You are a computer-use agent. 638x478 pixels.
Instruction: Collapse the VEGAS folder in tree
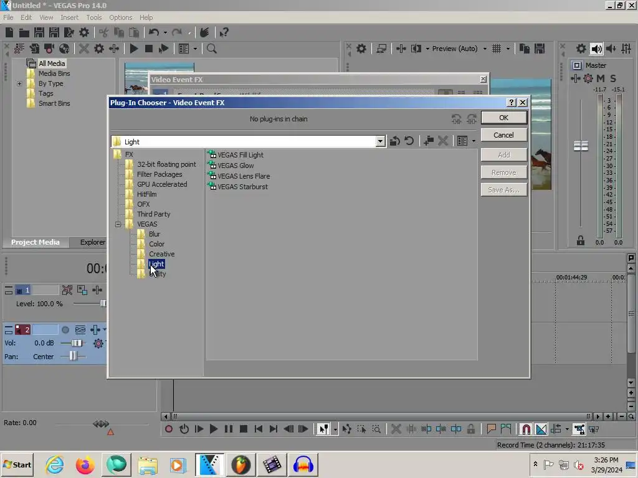tap(118, 224)
